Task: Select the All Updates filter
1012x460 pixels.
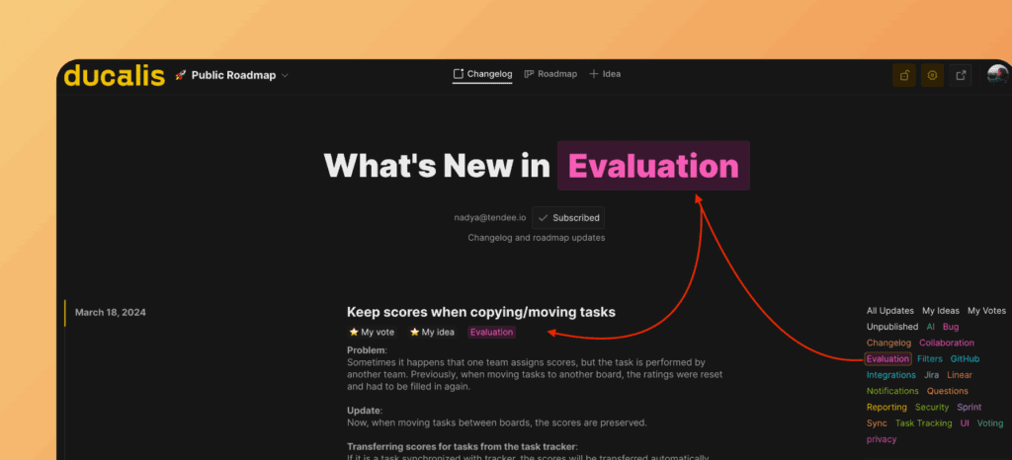Action: point(889,311)
